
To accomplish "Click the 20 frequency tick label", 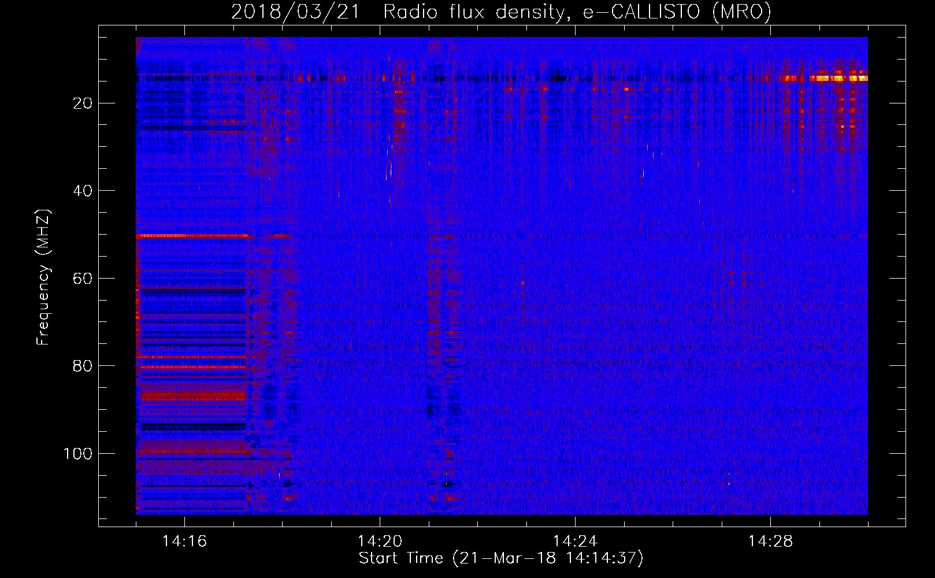I will [x=83, y=103].
